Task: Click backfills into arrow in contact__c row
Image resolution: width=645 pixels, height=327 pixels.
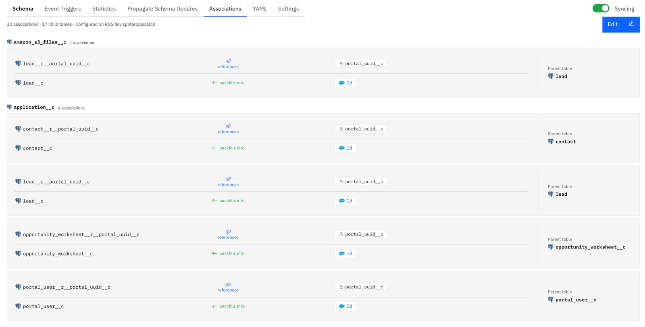Action: 214,148
